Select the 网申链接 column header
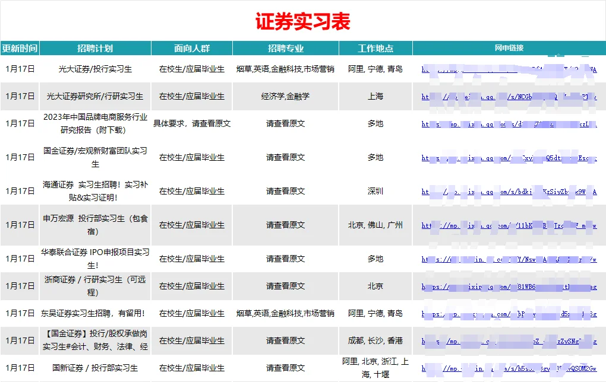The image size is (606, 382). coord(509,48)
